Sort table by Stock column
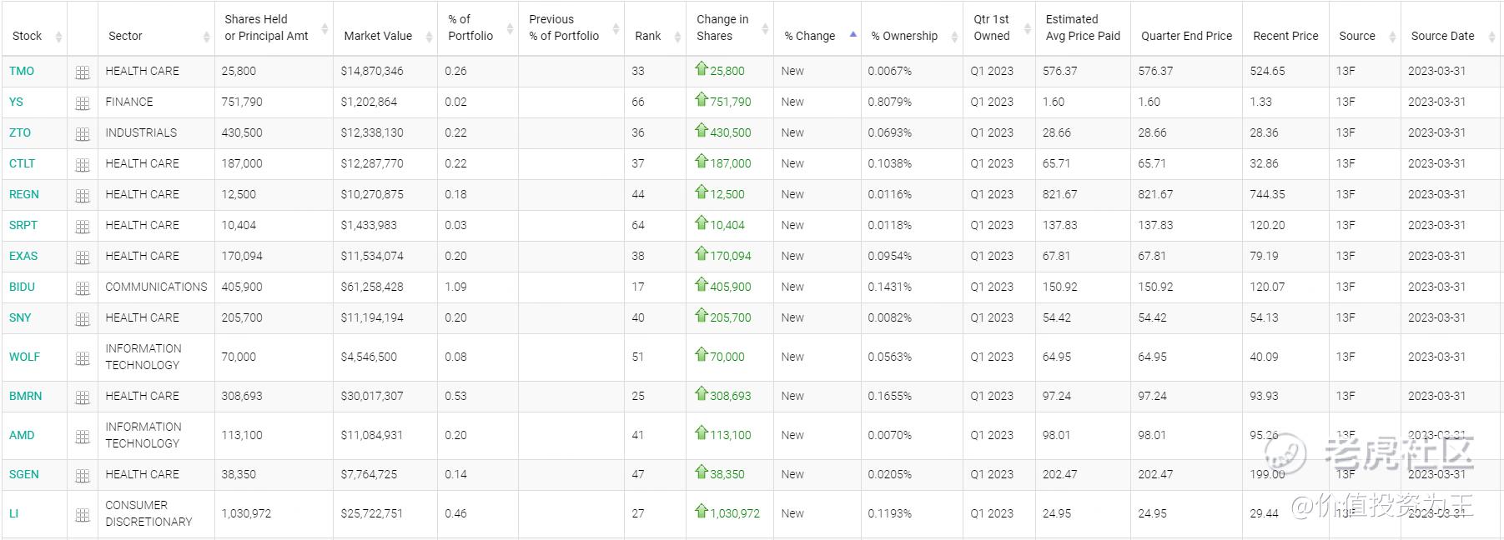Image resolution: width=1504 pixels, height=540 pixels. 28,36
